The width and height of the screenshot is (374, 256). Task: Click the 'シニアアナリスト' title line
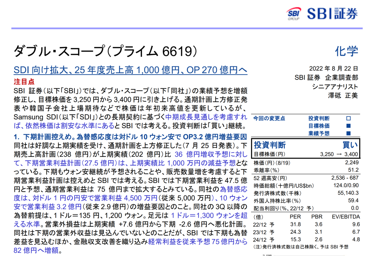[335, 87]
